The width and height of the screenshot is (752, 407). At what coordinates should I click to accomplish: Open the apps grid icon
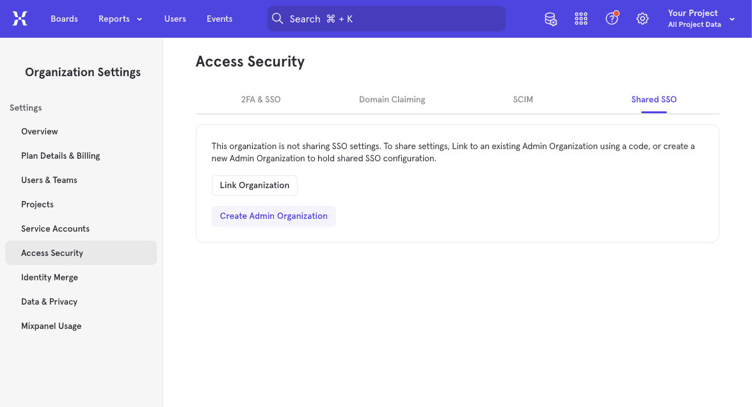(x=581, y=19)
